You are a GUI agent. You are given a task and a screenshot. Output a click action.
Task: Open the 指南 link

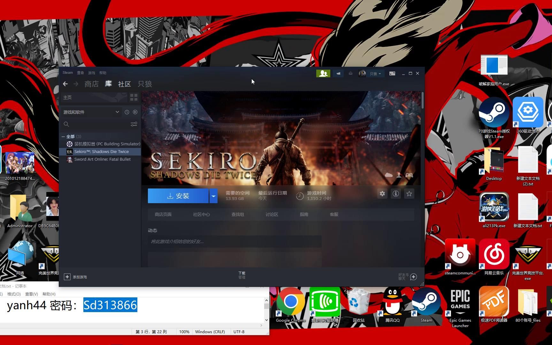click(x=304, y=214)
